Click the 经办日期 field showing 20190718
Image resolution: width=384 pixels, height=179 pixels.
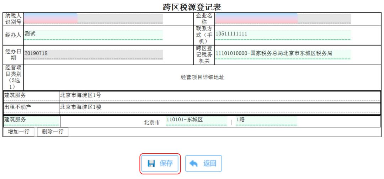click(94, 54)
